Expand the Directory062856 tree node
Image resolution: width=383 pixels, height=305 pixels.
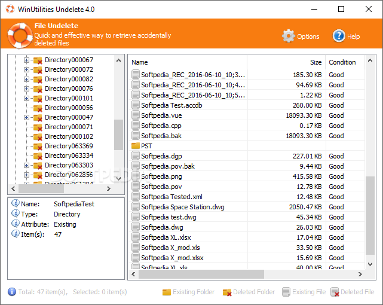point(26,175)
